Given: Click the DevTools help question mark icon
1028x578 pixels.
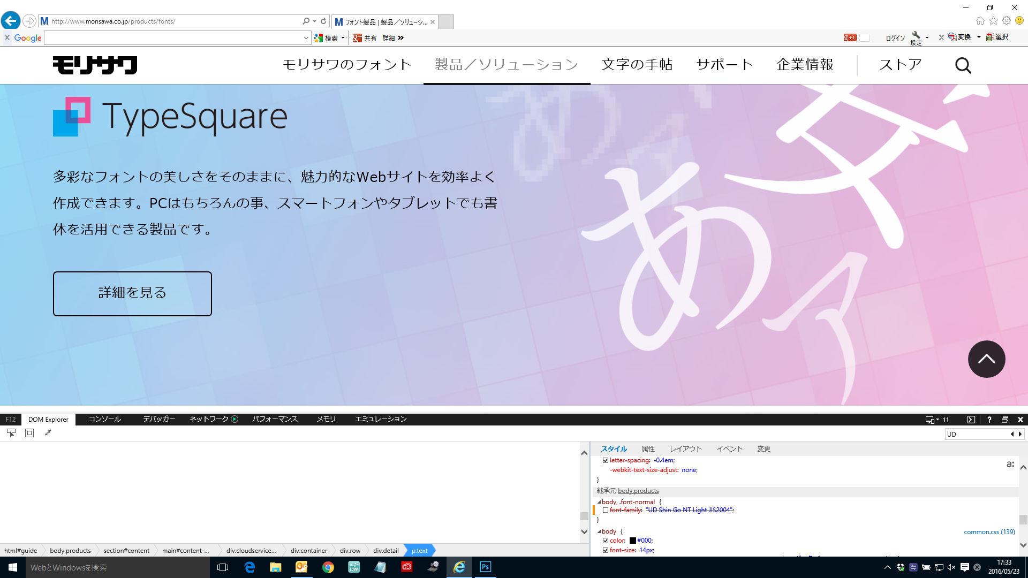Looking at the screenshot, I should [989, 420].
